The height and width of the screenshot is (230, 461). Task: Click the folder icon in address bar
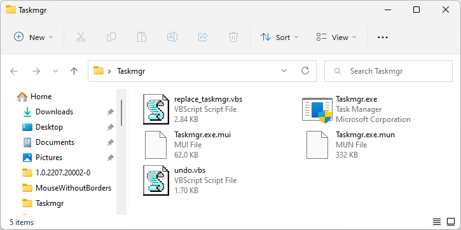point(99,71)
